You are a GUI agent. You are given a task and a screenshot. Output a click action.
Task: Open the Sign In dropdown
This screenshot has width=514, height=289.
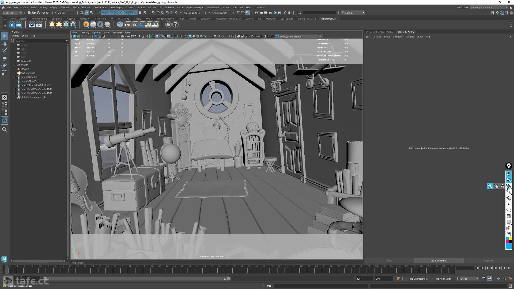(353, 13)
